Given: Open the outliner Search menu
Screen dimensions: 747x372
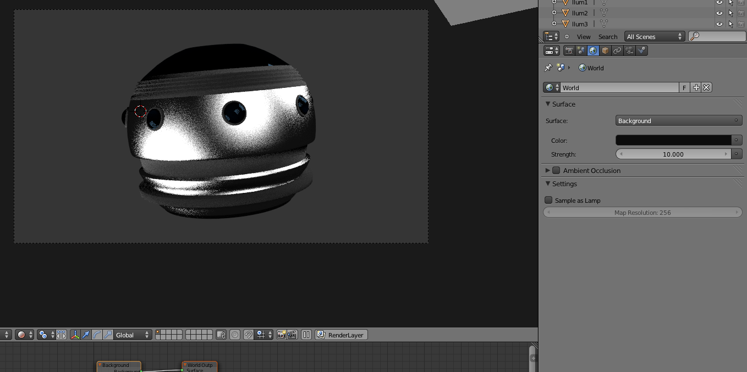Looking at the screenshot, I should (608, 37).
